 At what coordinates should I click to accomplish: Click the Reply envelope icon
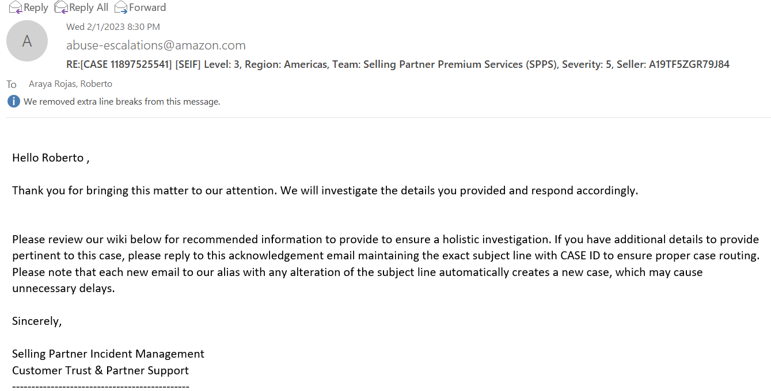(x=16, y=7)
